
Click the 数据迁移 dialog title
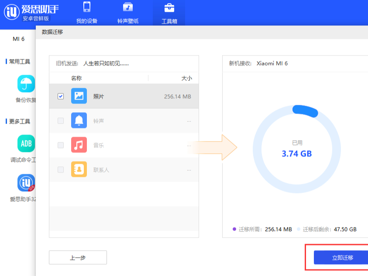coord(52,32)
